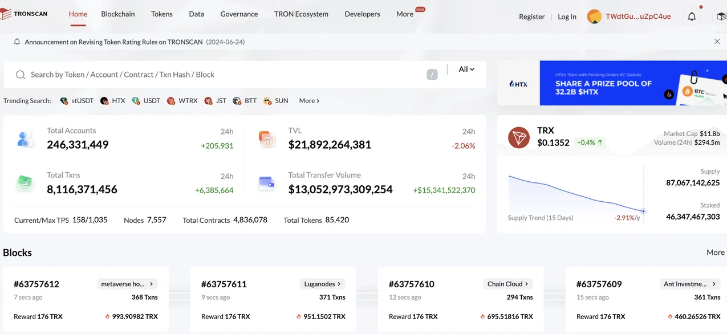Click the Total Tokens value 85,420
Viewport: 727px width, 334px height.
pos(337,220)
